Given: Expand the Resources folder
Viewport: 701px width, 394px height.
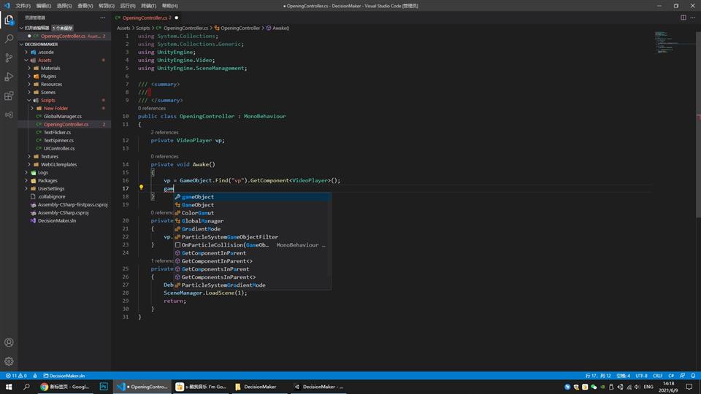Looking at the screenshot, I should point(29,85).
